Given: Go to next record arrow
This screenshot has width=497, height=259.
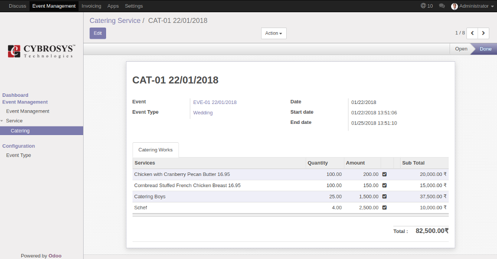Looking at the screenshot, I should point(483,33).
